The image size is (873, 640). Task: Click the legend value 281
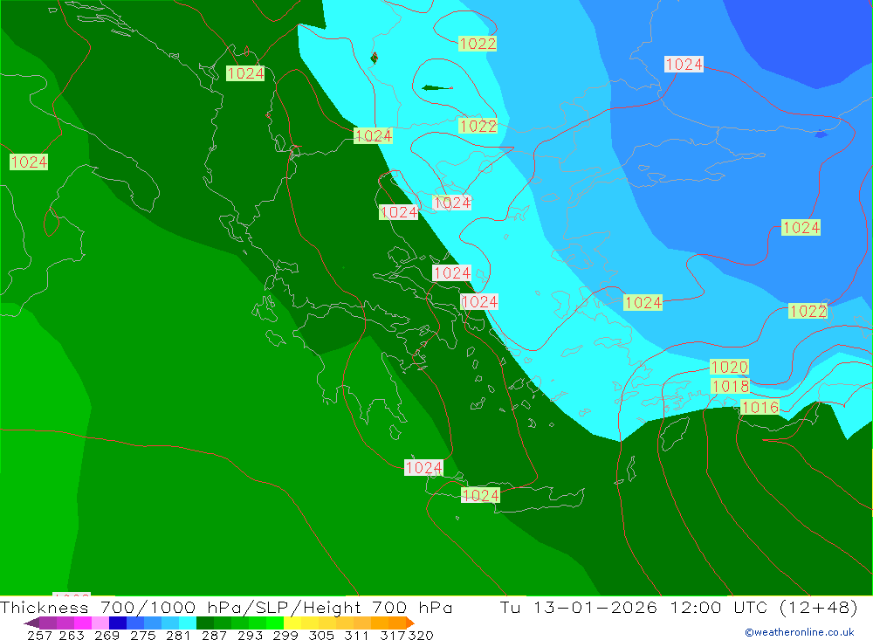tap(178, 635)
